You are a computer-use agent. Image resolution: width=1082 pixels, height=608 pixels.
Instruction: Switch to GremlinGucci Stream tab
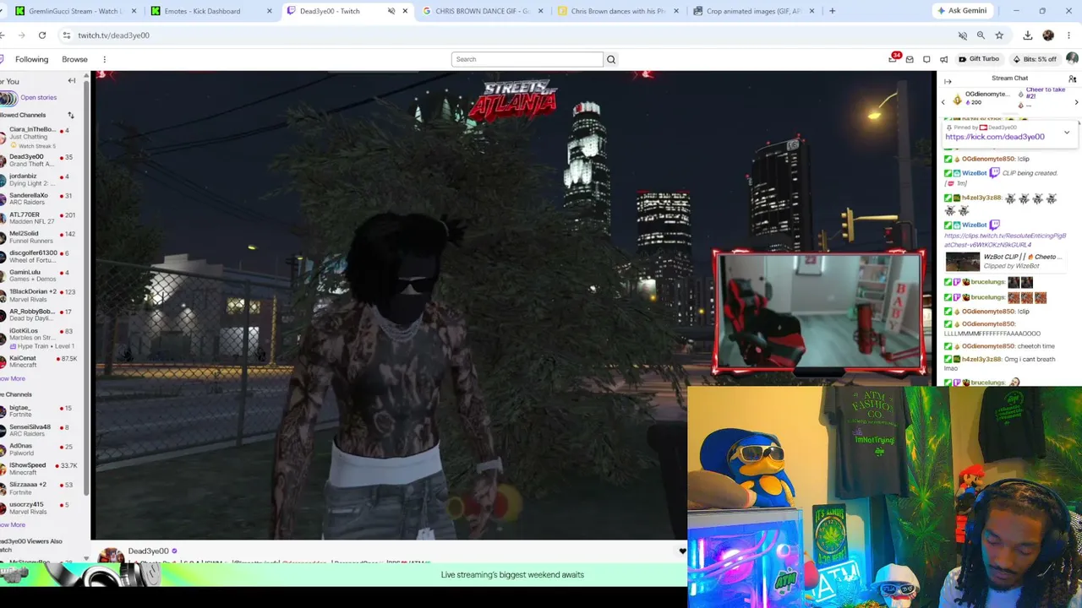click(x=75, y=11)
